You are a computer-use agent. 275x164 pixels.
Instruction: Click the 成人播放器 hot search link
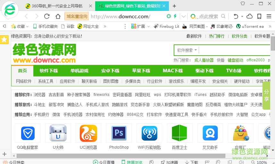204,60
